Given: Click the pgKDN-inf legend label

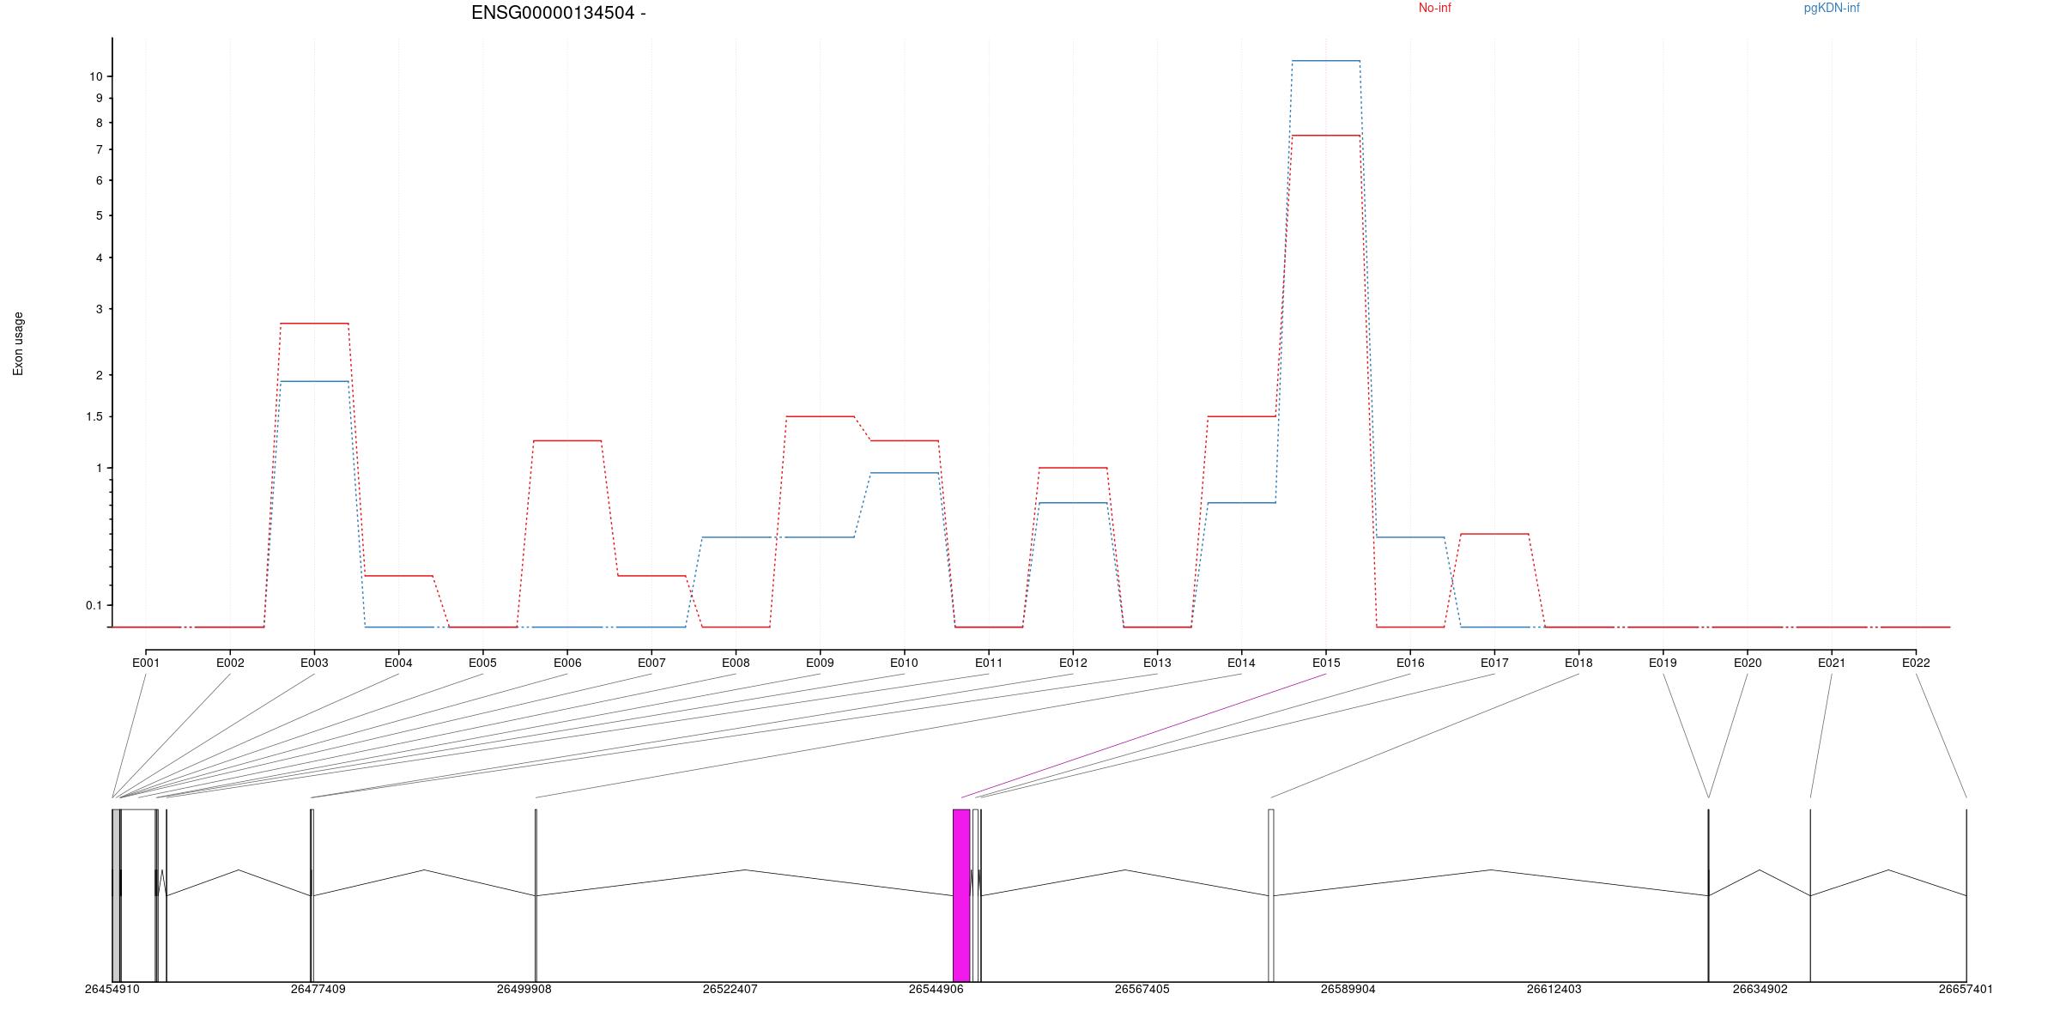Looking at the screenshot, I should [1831, 8].
